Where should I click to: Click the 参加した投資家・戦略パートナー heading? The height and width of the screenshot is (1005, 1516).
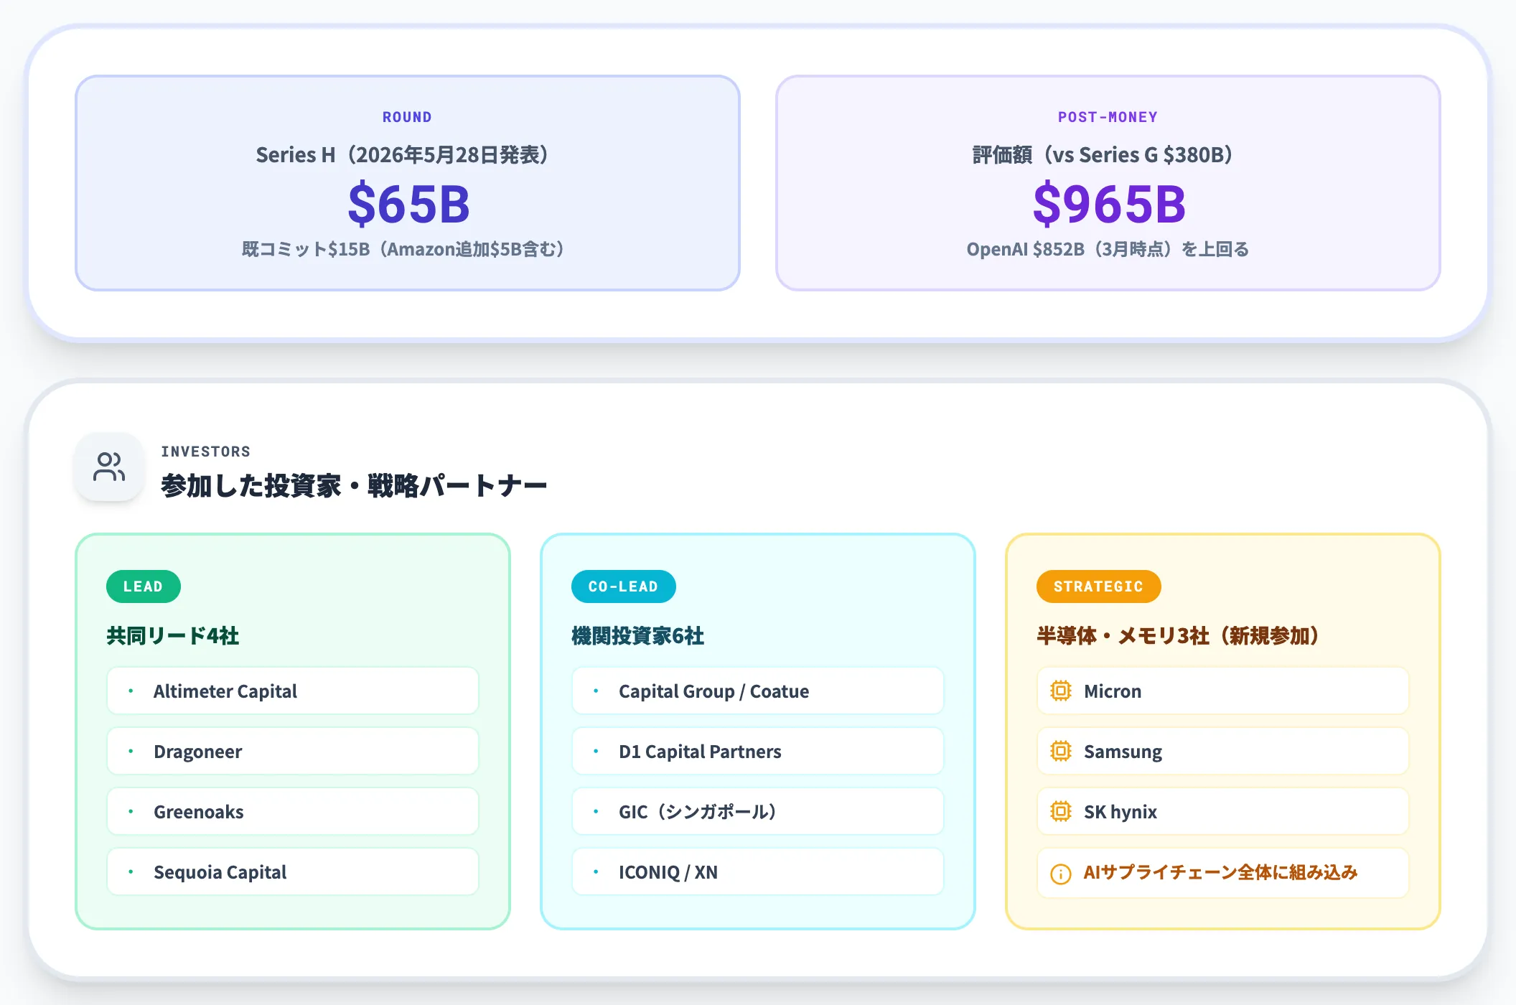point(354,486)
